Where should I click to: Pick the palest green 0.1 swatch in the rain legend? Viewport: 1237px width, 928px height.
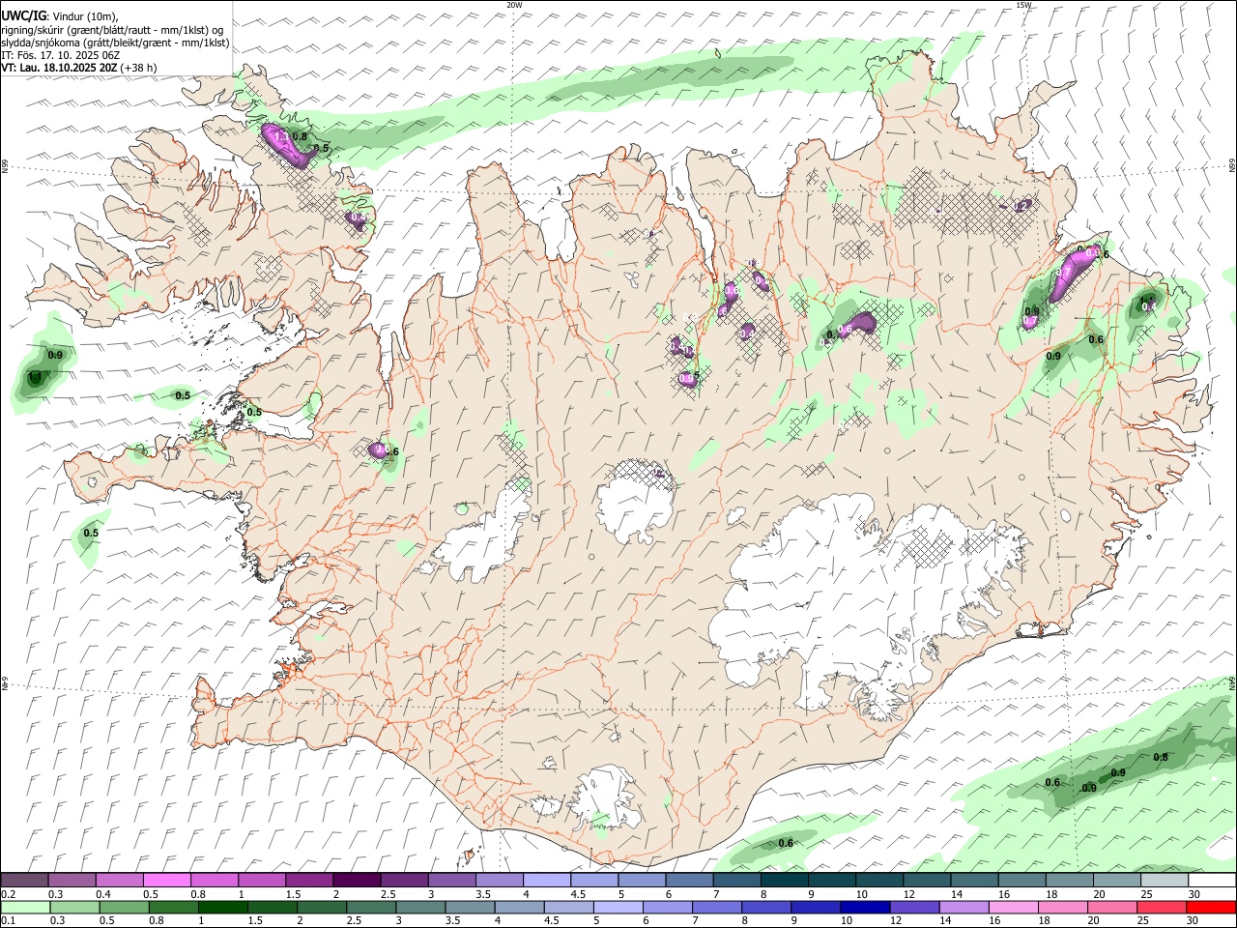(x=25, y=907)
